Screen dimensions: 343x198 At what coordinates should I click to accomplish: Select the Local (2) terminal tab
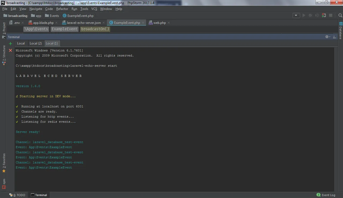(36, 43)
